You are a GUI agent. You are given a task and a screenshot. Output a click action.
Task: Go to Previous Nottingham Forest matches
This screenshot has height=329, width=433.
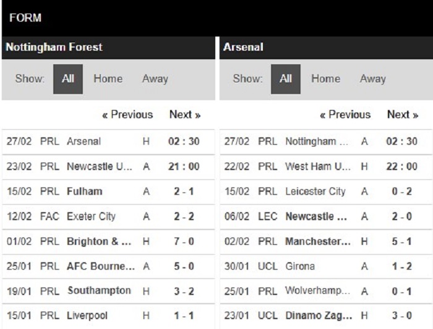pyautogui.click(x=127, y=114)
